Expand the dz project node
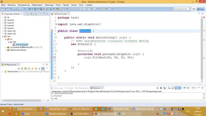The width and height of the screenshot is (206, 116). 3,17
